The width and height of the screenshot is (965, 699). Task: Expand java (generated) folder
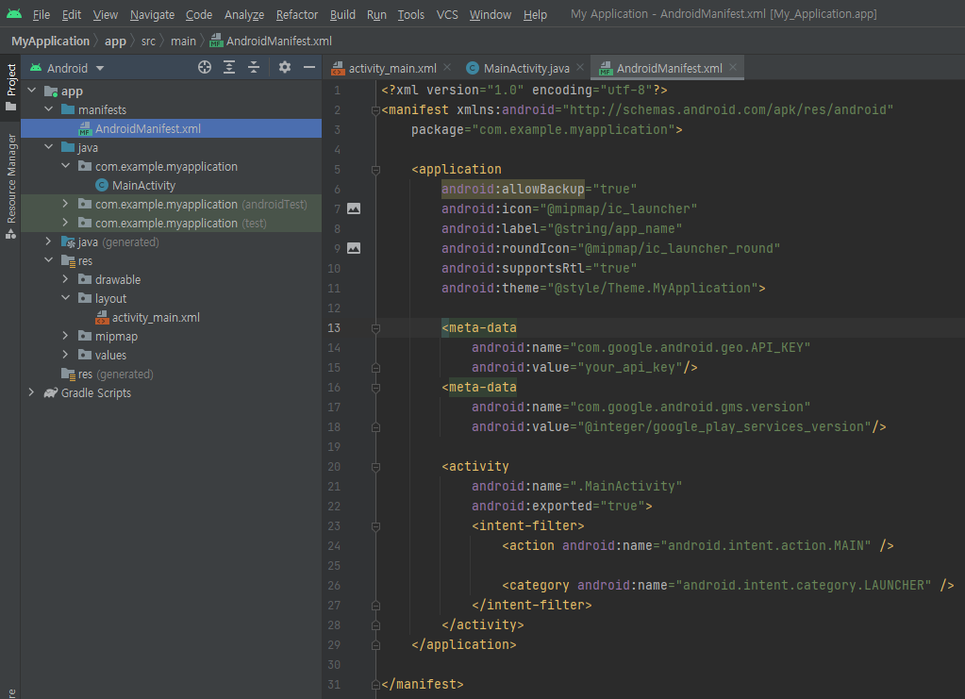pyautogui.click(x=49, y=241)
